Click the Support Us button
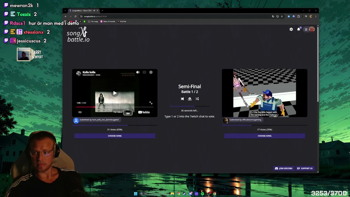This screenshot has height=197, width=350. (x=305, y=169)
